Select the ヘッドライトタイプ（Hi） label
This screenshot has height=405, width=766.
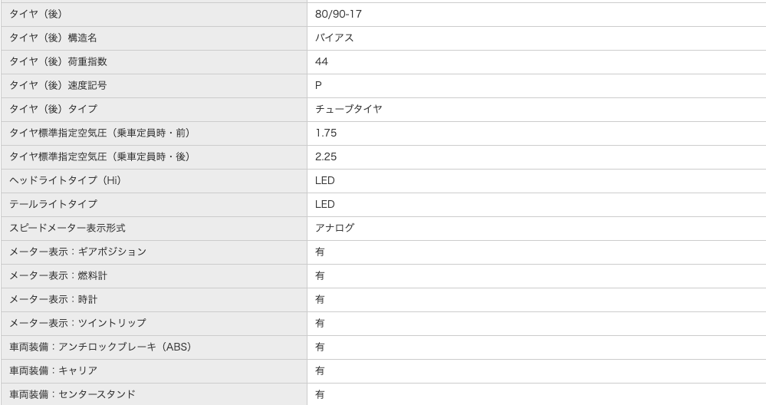[65, 181]
